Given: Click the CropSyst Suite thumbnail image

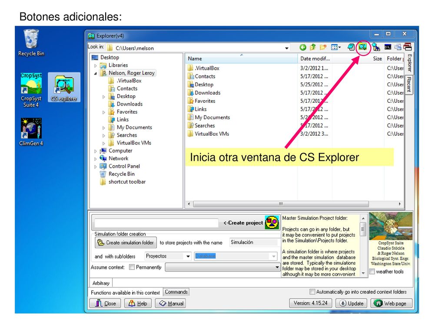Looking at the screenshot, I should (x=391, y=226).
